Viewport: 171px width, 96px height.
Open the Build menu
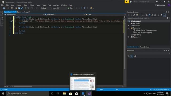25,5
